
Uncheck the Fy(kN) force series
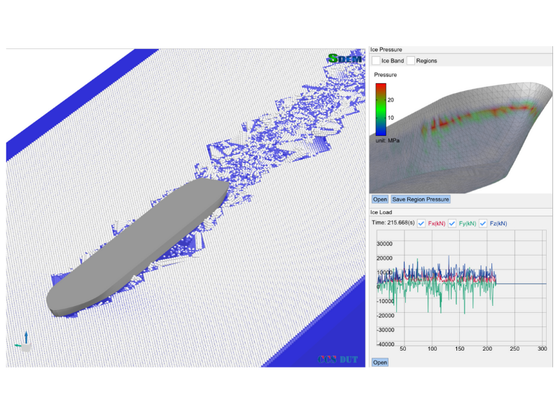pyautogui.click(x=452, y=223)
